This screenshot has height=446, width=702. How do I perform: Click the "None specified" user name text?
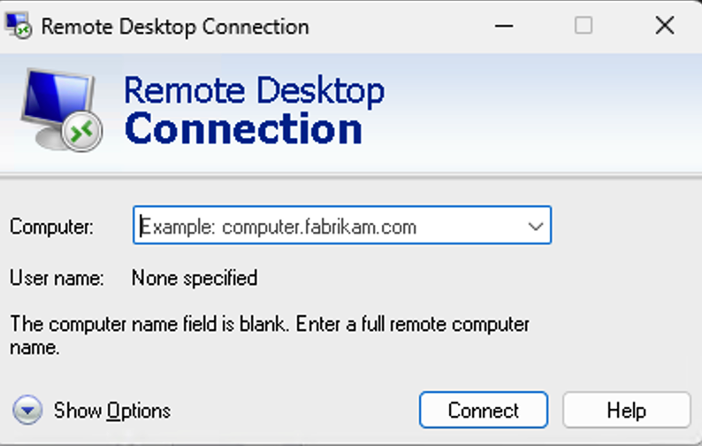click(195, 278)
